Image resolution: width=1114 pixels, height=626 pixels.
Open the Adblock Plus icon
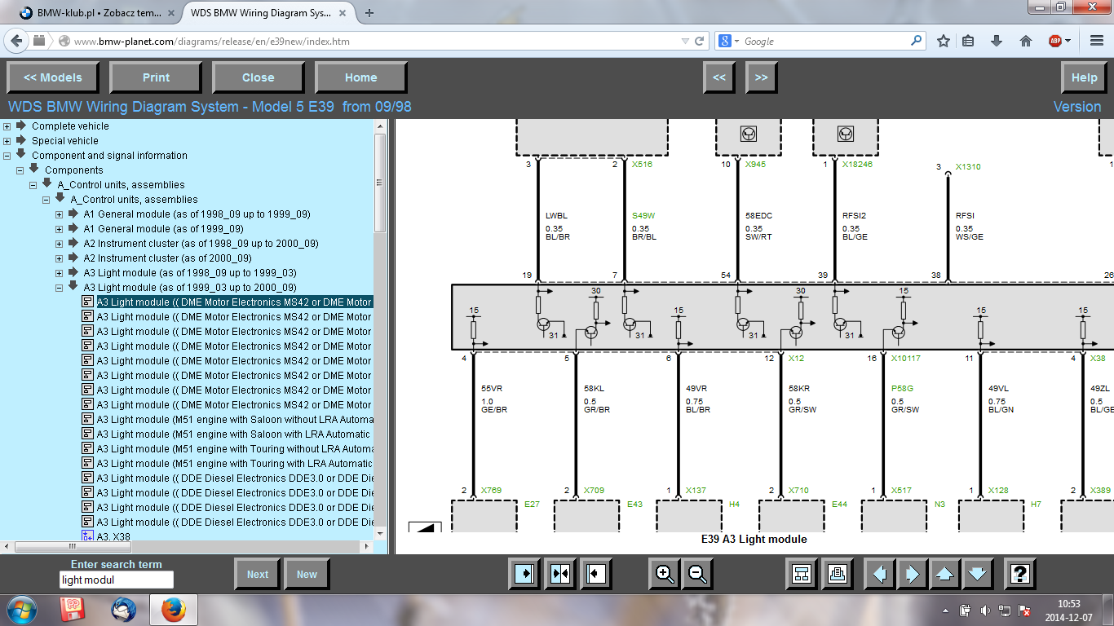(x=1055, y=41)
